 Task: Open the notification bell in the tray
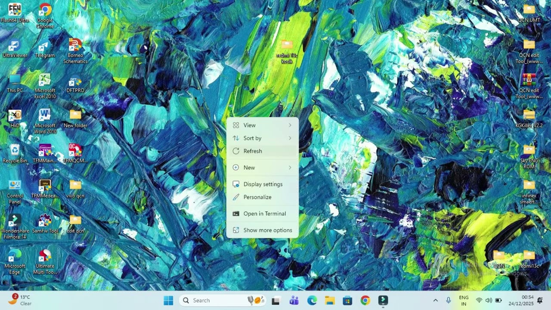tap(540, 301)
